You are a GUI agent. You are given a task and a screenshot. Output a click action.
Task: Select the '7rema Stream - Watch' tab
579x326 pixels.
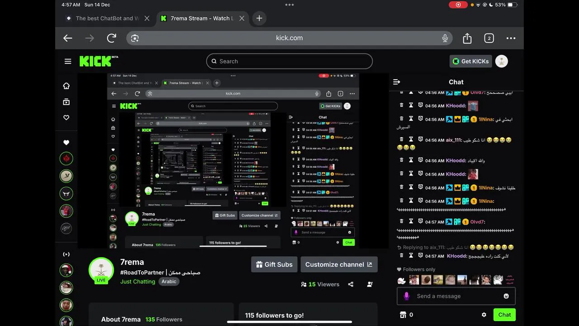click(x=202, y=19)
